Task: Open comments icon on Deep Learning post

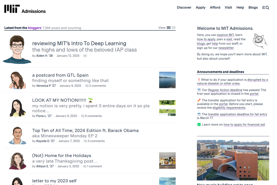Action: tap(85, 56)
